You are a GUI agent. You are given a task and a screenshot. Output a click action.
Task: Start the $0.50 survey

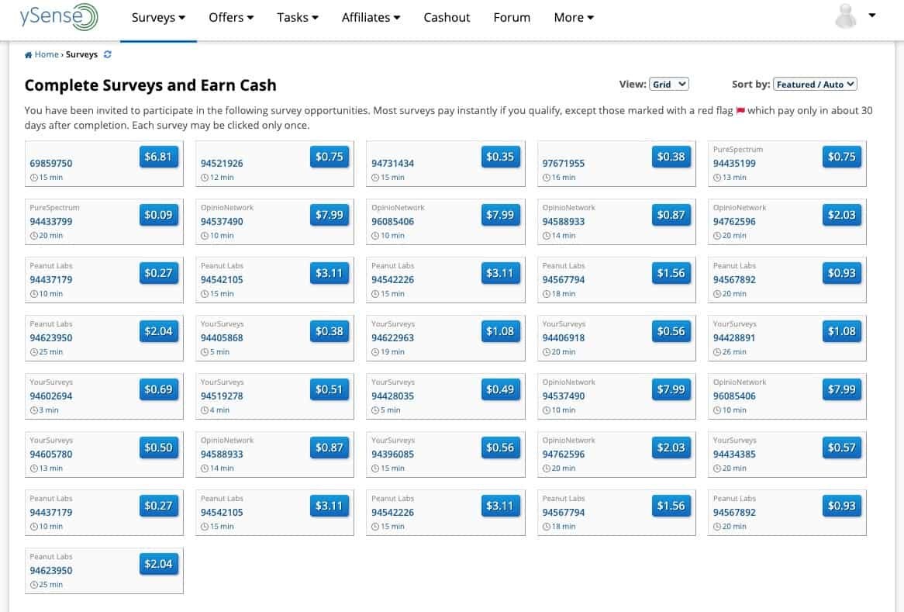pyautogui.click(x=158, y=448)
